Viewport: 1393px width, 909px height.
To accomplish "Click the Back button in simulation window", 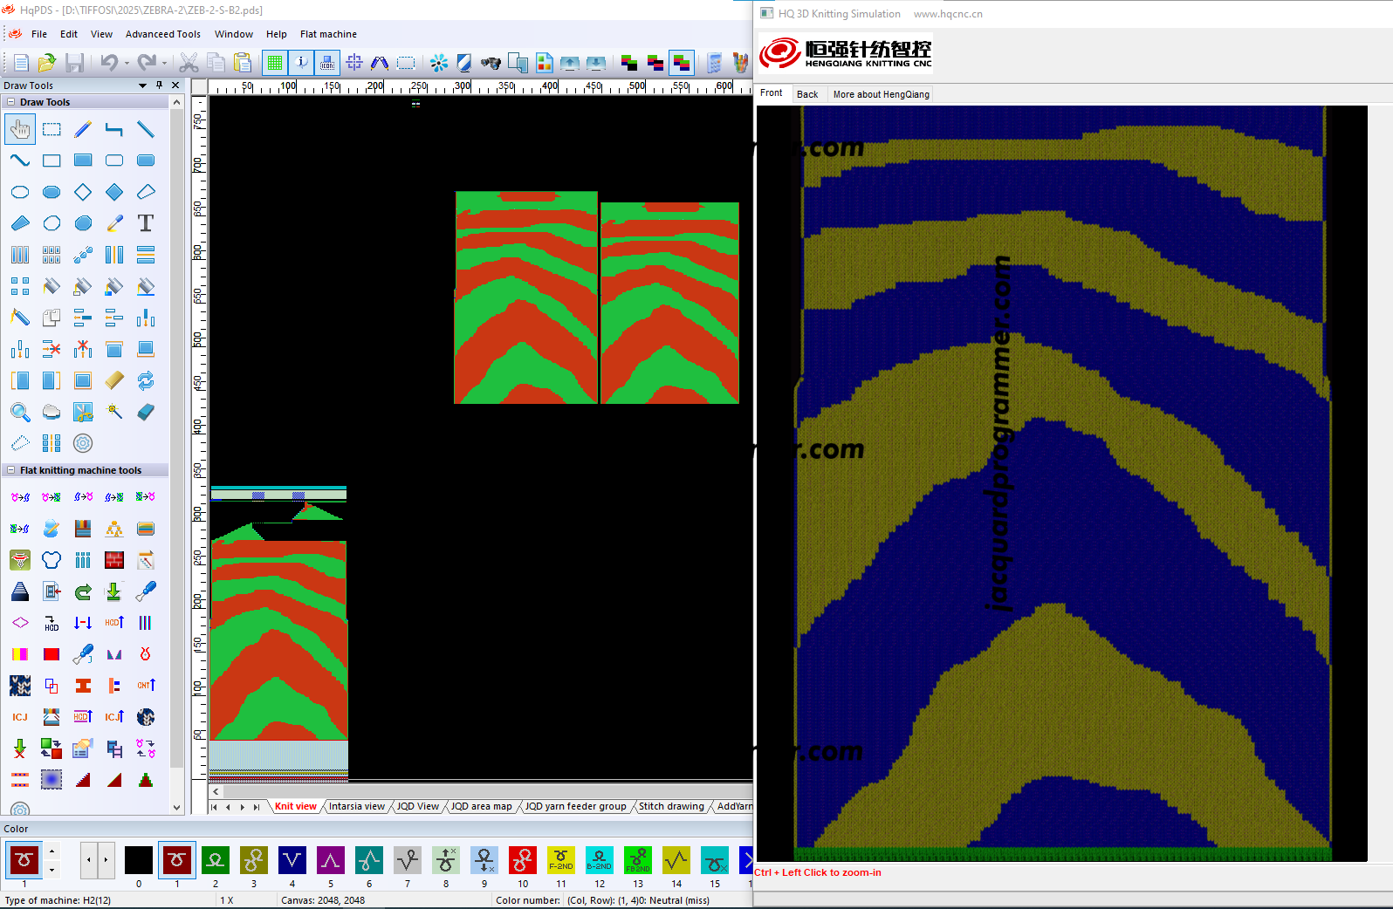I will (x=807, y=94).
